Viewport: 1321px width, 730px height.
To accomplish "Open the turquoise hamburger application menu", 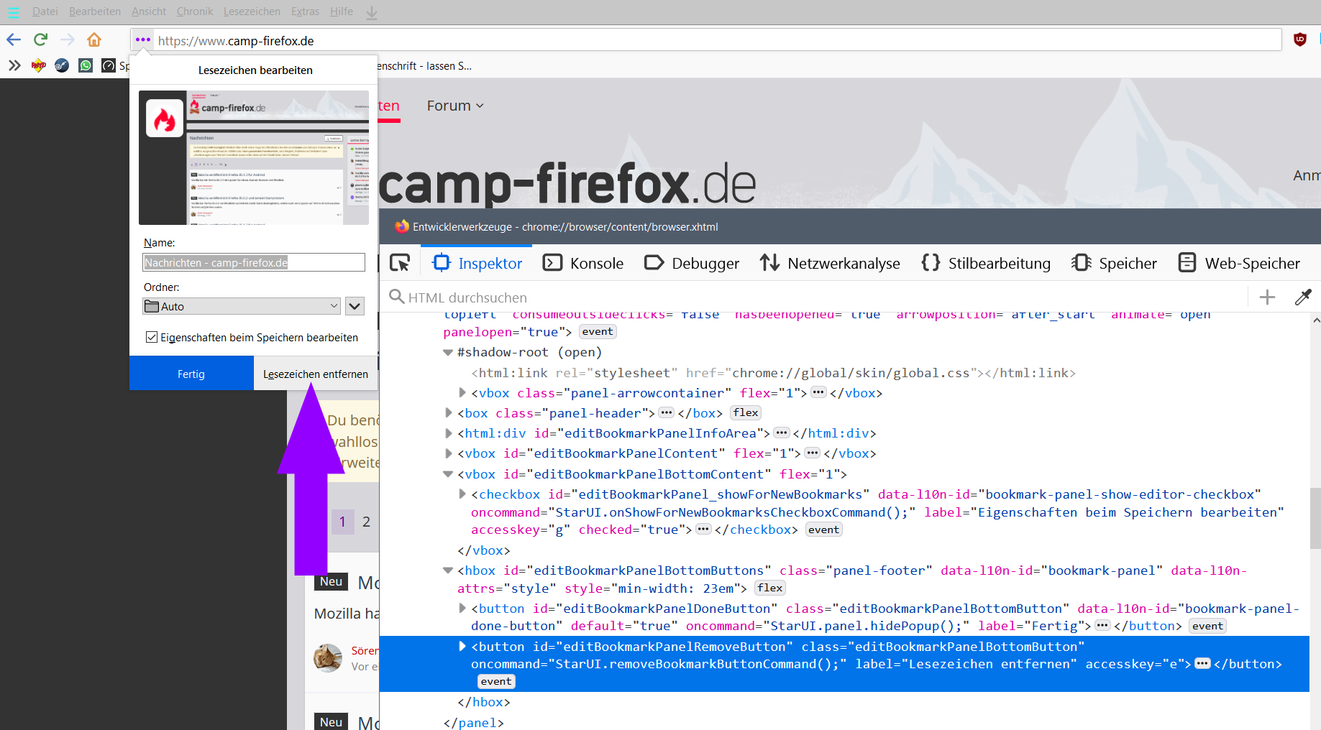I will (13, 12).
